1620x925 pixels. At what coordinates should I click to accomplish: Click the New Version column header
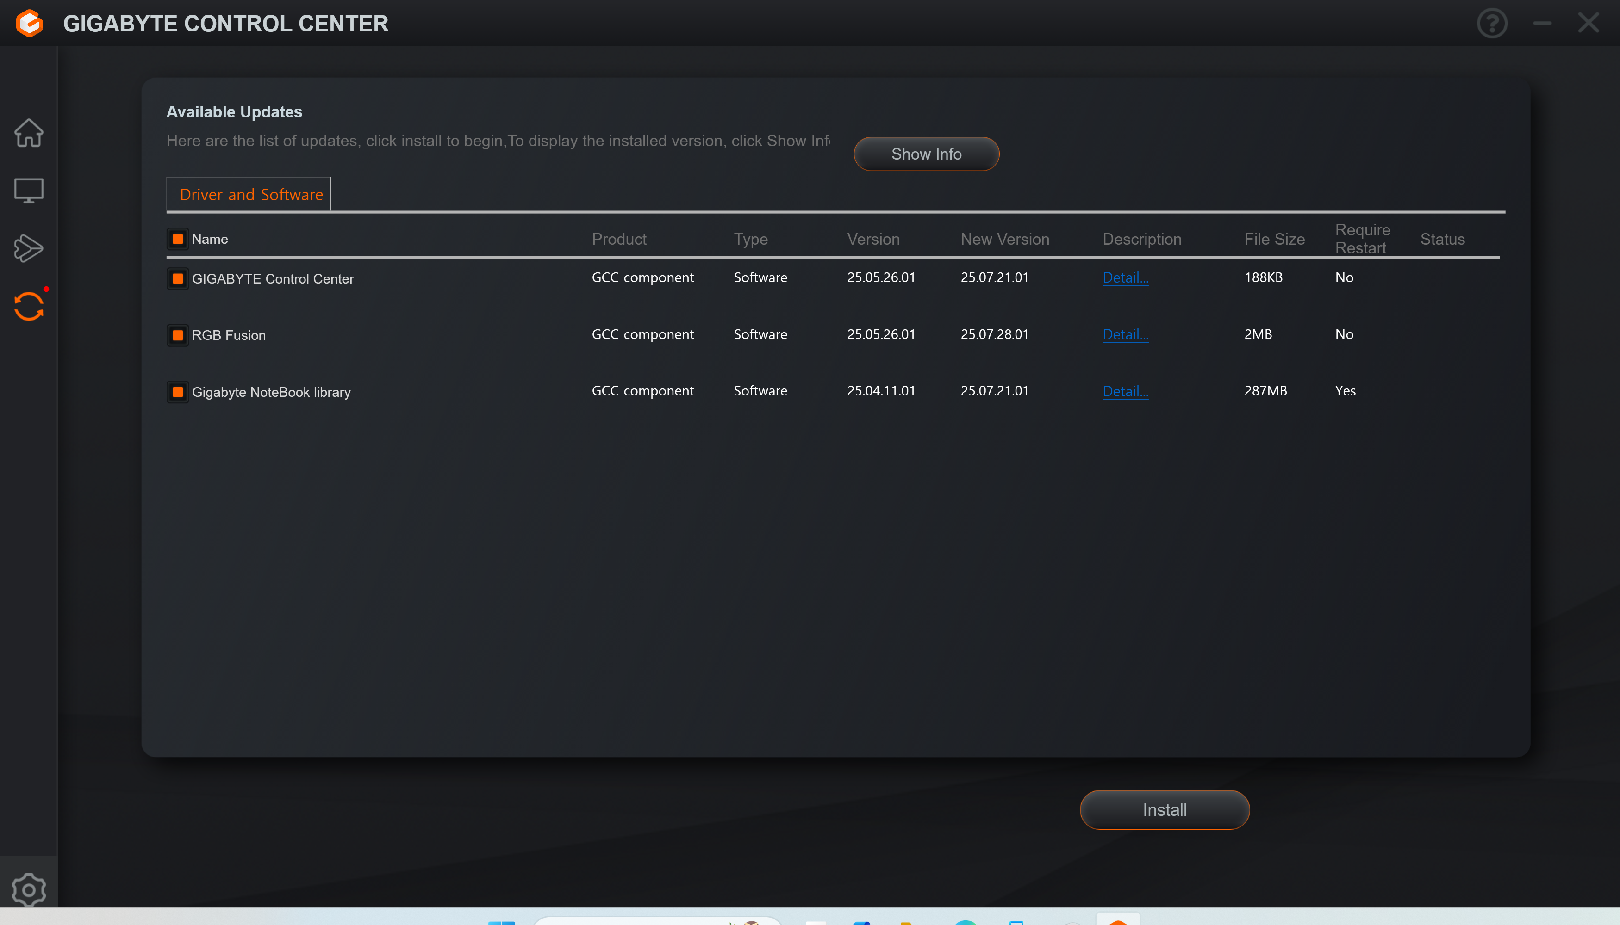click(x=1004, y=239)
